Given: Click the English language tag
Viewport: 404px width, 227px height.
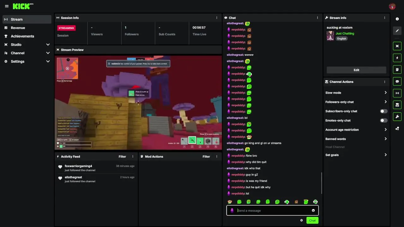Looking at the screenshot, I should 342,39.
